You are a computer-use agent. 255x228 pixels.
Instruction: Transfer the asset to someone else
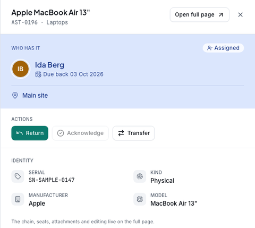(134, 133)
